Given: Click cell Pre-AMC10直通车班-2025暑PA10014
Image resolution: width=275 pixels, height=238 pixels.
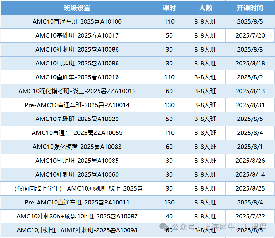Looking at the screenshot, I should point(77,105).
